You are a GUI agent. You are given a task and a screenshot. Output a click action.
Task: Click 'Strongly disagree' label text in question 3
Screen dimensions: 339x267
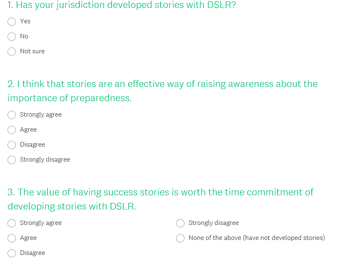pos(214,223)
